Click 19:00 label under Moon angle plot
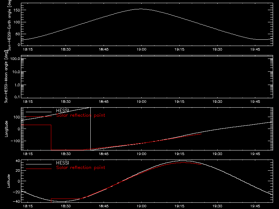The width and height of the screenshot is (279, 209). point(142,102)
